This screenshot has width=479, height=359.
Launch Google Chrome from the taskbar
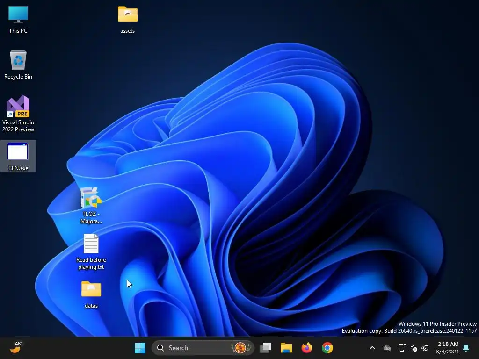click(327, 348)
